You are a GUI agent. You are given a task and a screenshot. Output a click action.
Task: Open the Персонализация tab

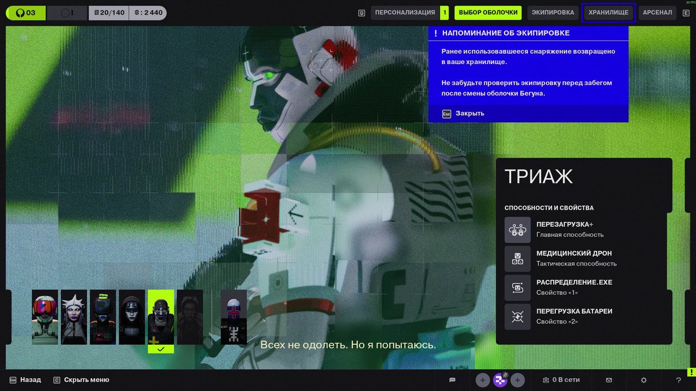pos(405,12)
